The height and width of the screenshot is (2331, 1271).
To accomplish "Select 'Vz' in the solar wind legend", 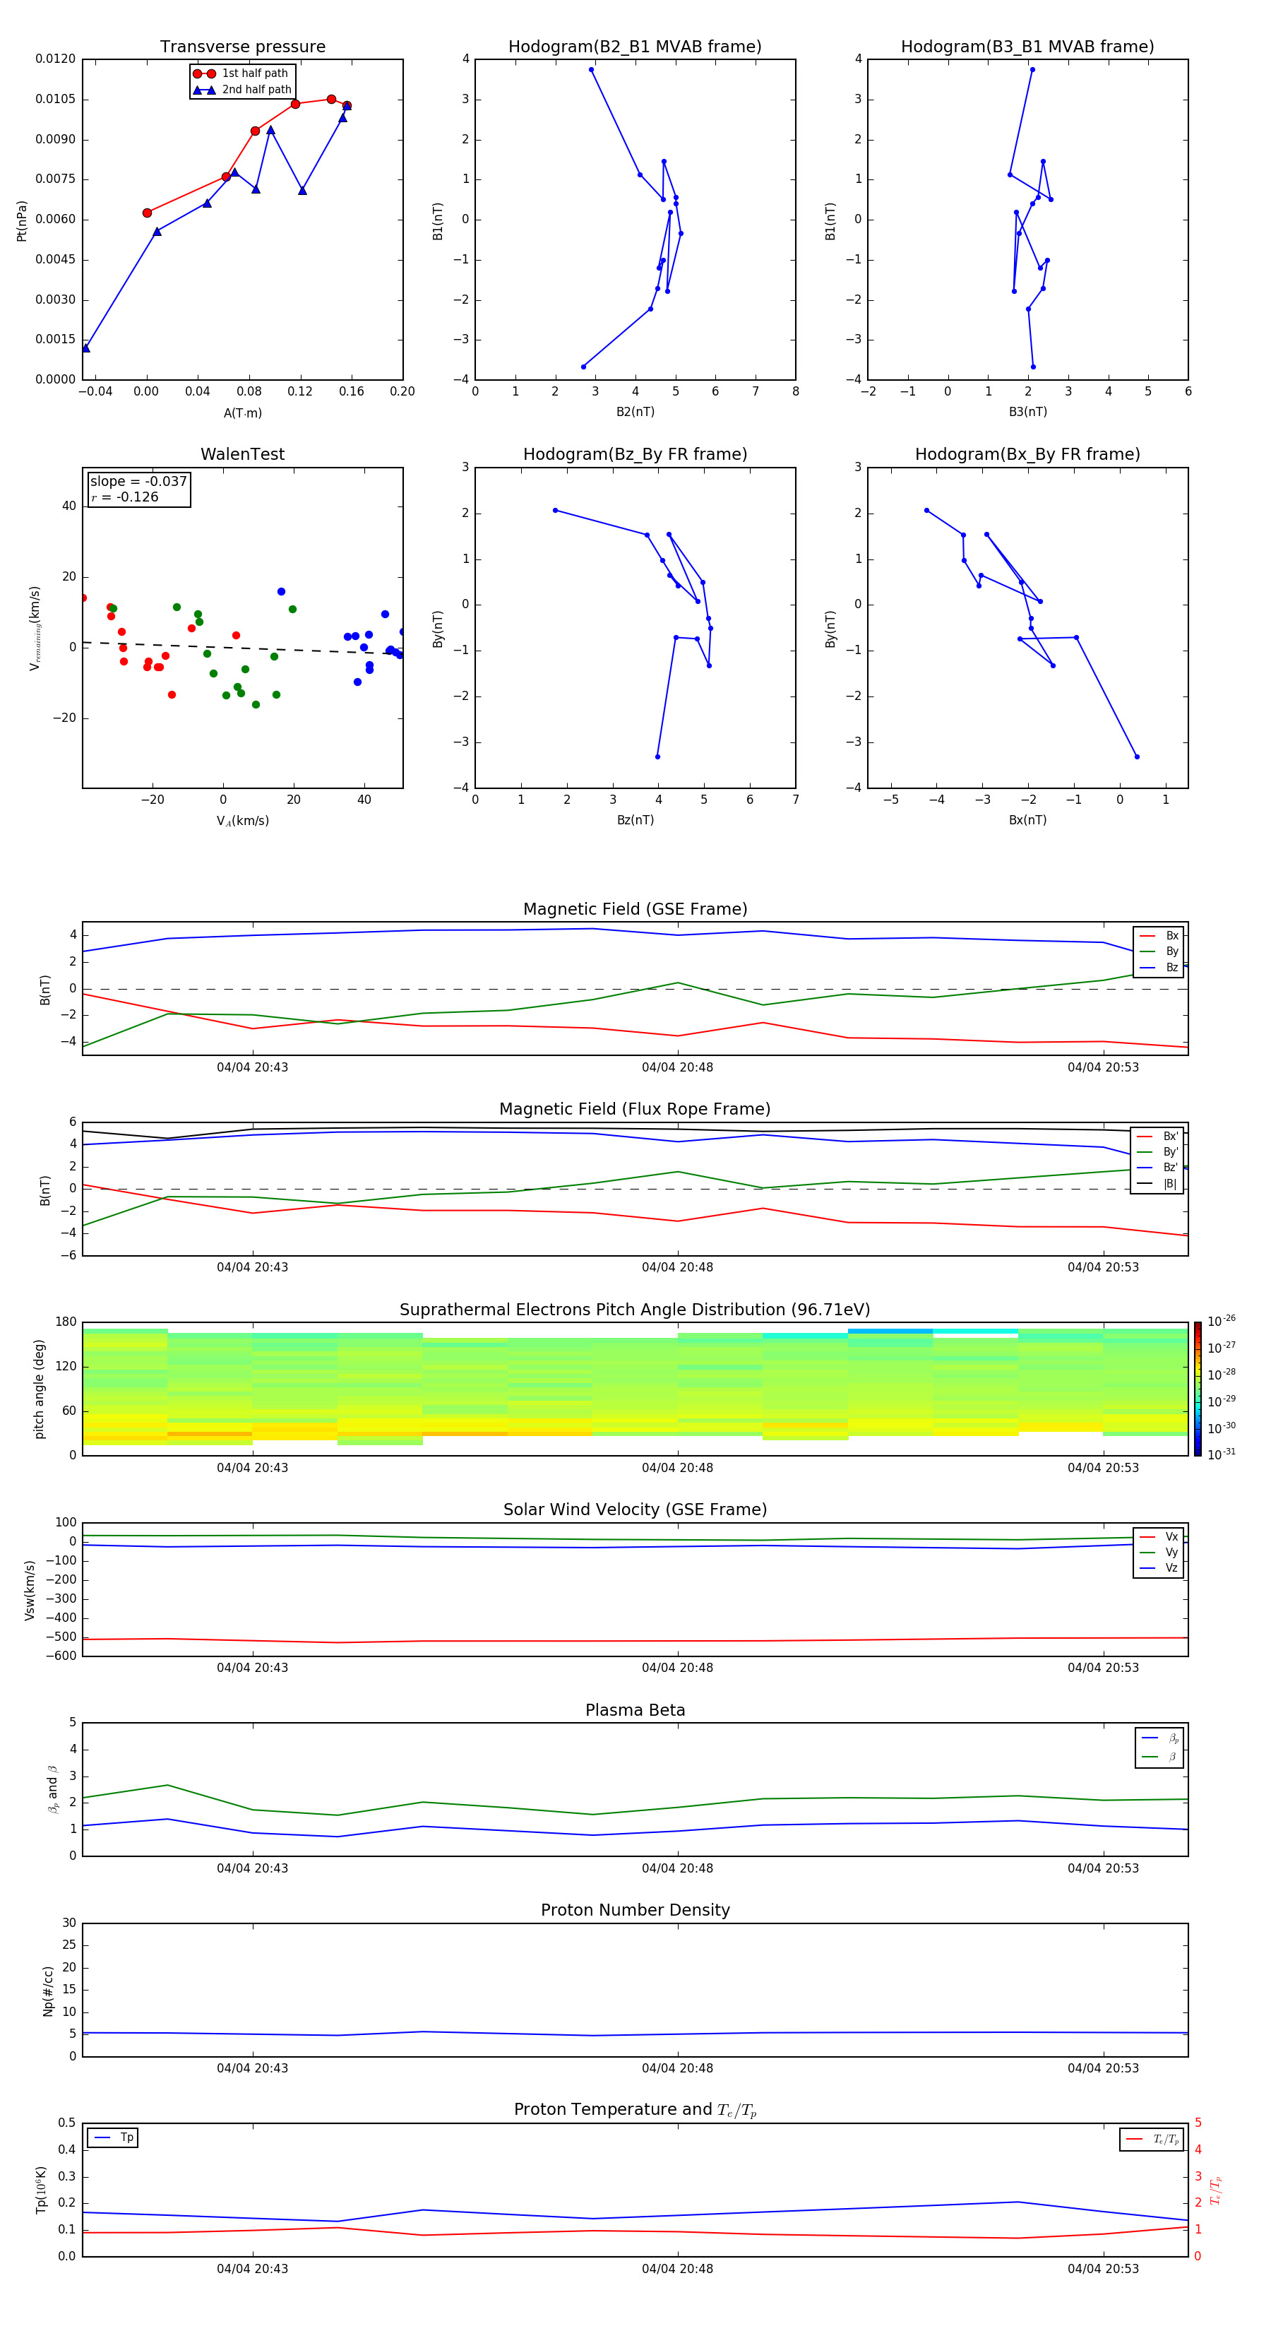I will coord(1159,1567).
